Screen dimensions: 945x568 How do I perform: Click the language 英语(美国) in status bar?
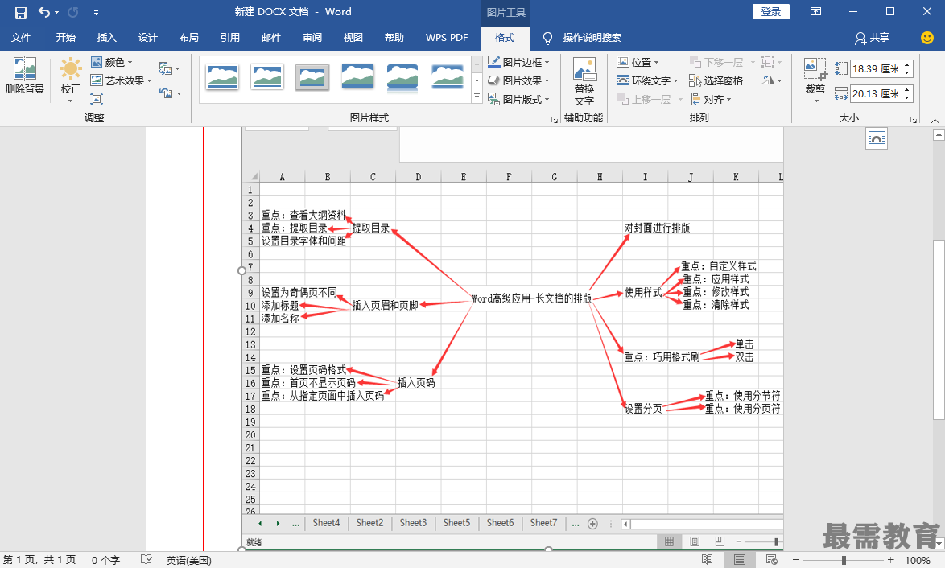click(188, 560)
